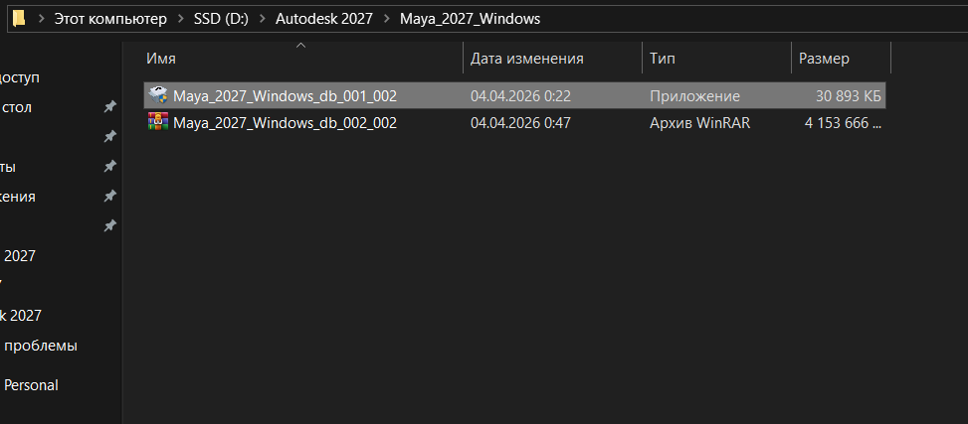Click the truncated size "4 153 666 ..."

(x=843, y=123)
